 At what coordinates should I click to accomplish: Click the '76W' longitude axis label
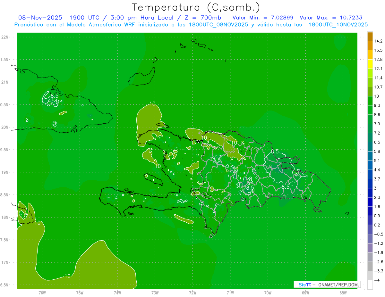pyautogui.click(x=42, y=293)
